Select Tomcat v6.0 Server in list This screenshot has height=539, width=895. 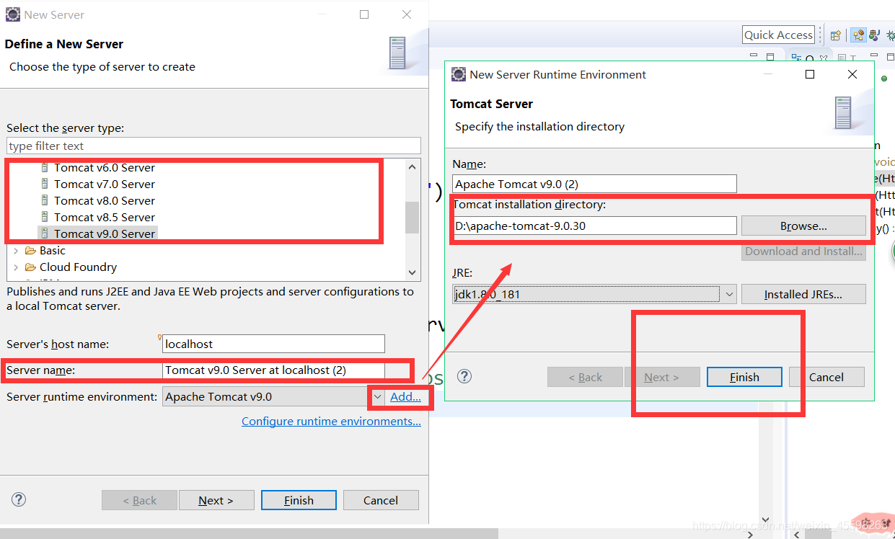point(105,167)
